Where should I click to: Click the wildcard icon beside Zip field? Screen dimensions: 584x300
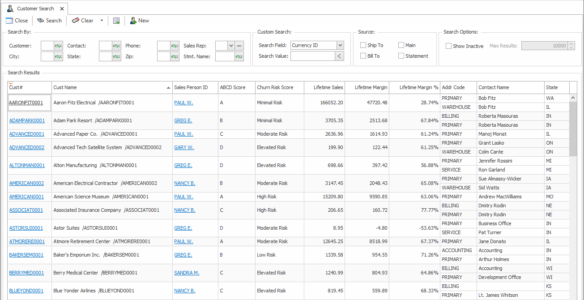click(x=175, y=56)
